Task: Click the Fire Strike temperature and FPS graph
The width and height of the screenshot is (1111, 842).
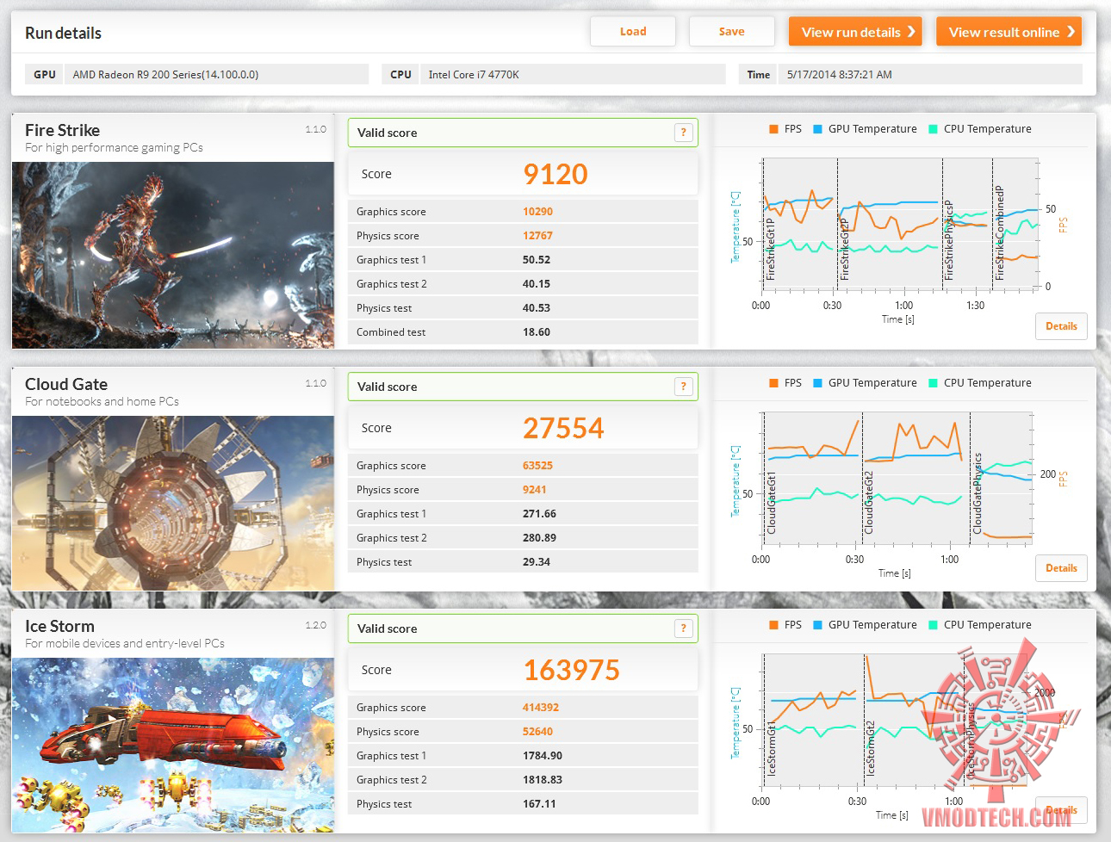Action: click(899, 226)
